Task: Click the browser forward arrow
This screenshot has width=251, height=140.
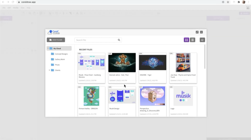Action: pyautogui.click(x=8, y=2)
